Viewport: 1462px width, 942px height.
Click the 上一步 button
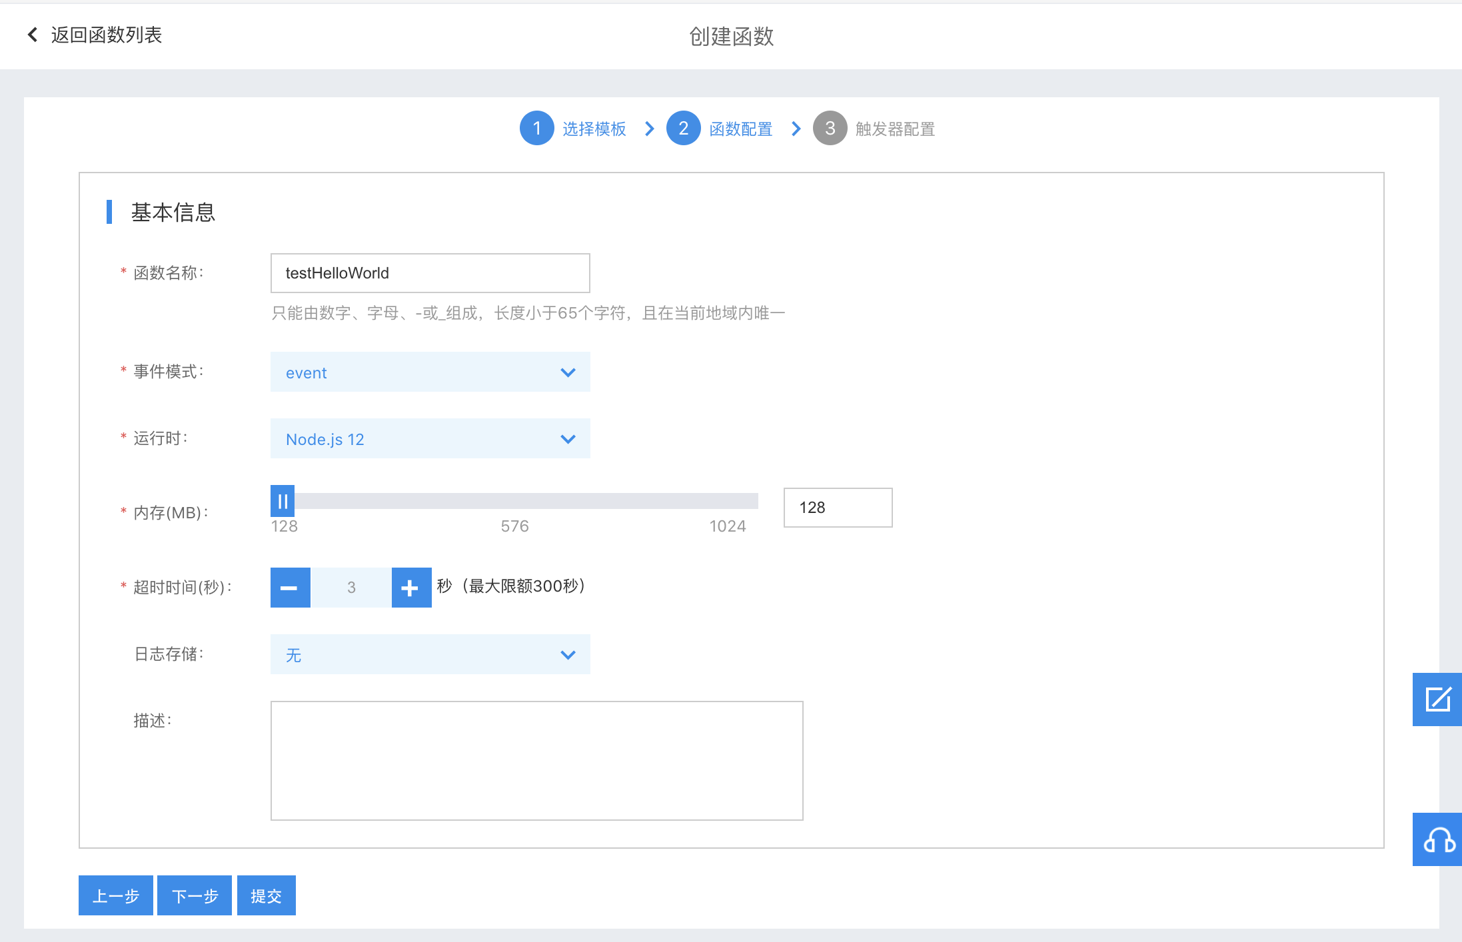click(x=116, y=895)
